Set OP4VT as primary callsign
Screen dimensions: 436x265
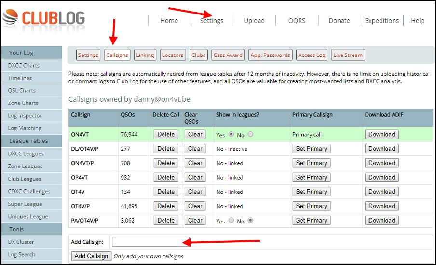pos(312,177)
